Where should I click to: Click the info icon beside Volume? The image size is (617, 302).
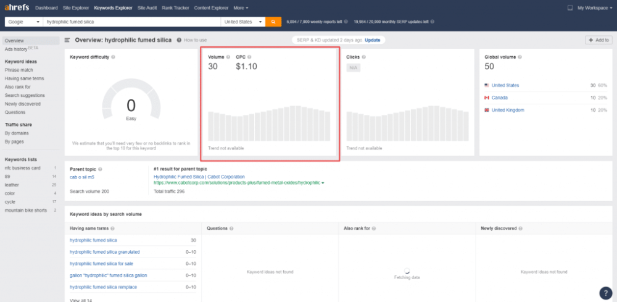(x=228, y=57)
